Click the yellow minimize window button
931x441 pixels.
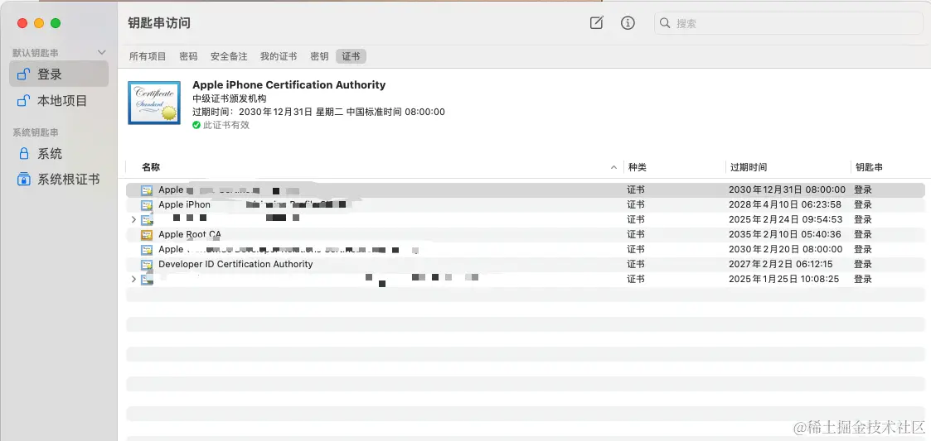pos(39,23)
